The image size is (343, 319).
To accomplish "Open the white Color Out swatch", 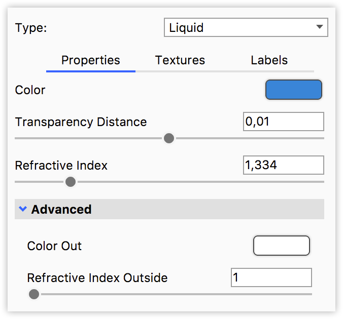I will 281,246.
